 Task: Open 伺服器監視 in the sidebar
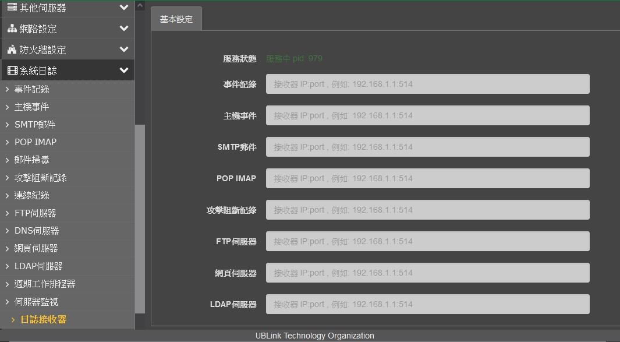(x=36, y=302)
